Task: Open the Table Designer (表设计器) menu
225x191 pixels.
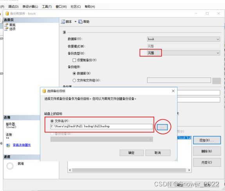Action: [x=30, y=7]
